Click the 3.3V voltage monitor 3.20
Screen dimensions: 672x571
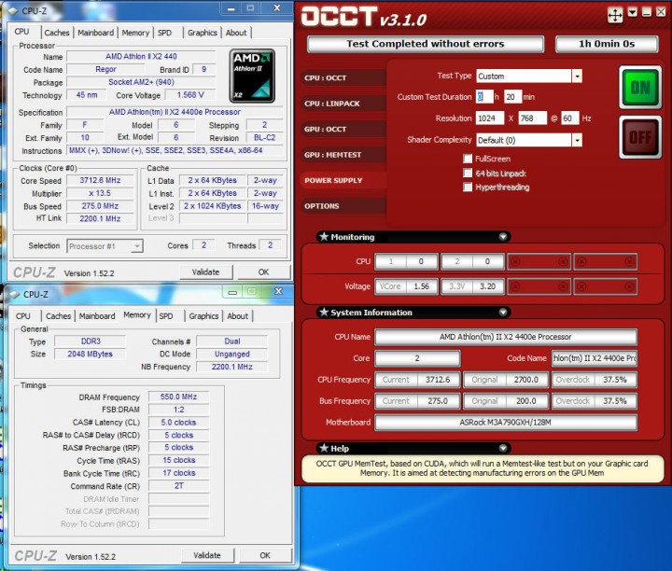472,286
